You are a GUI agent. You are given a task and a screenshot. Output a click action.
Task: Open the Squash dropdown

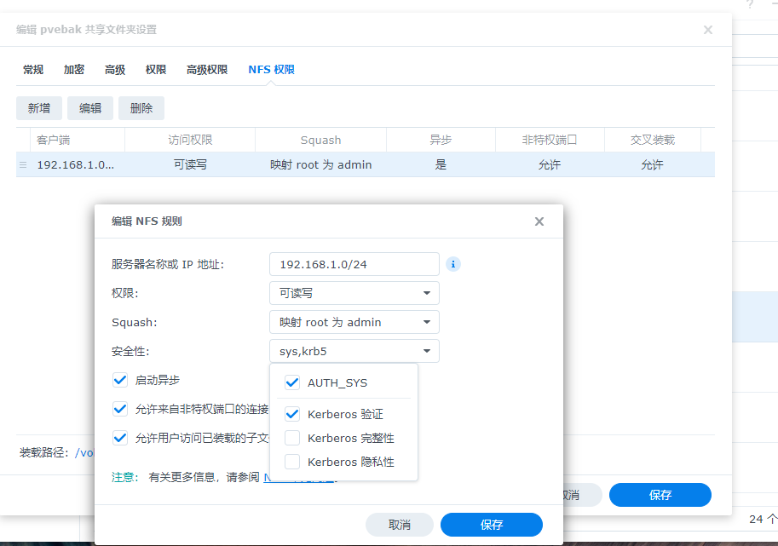click(354, 322)
